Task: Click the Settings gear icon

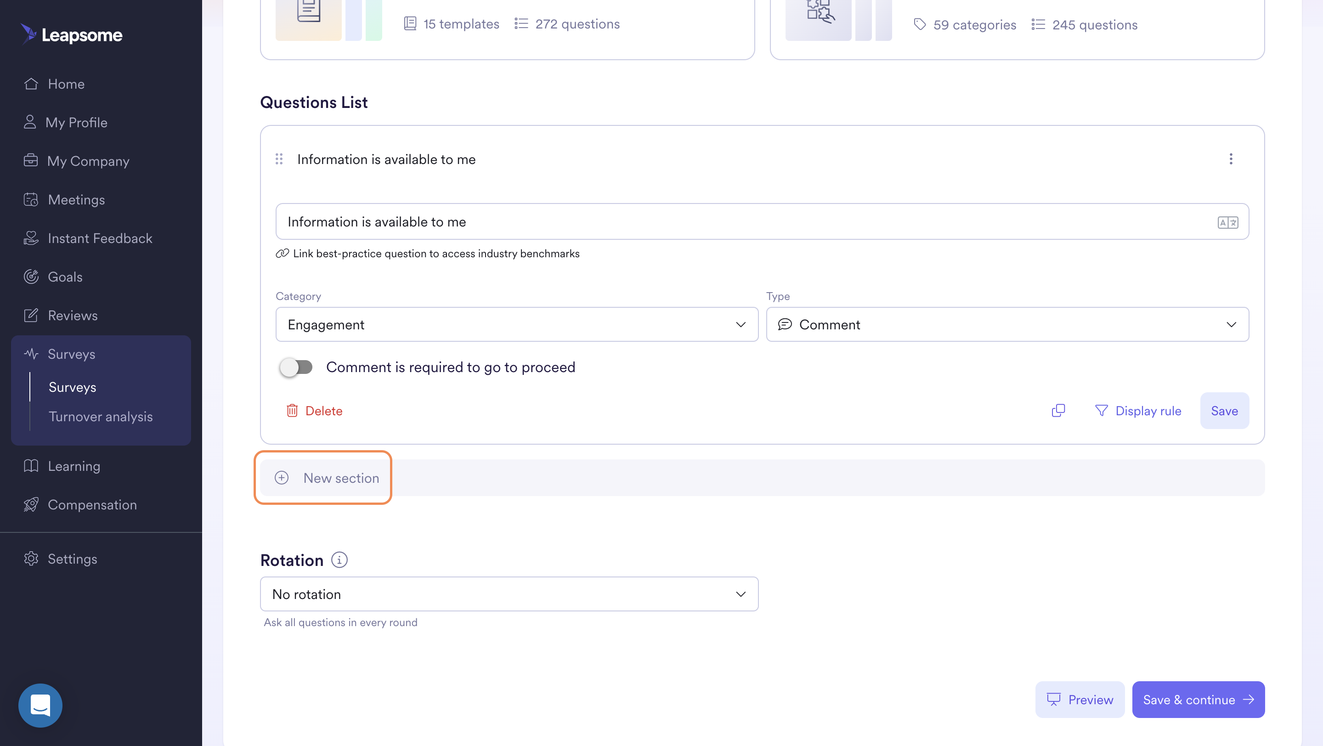Action: point(31,558)
